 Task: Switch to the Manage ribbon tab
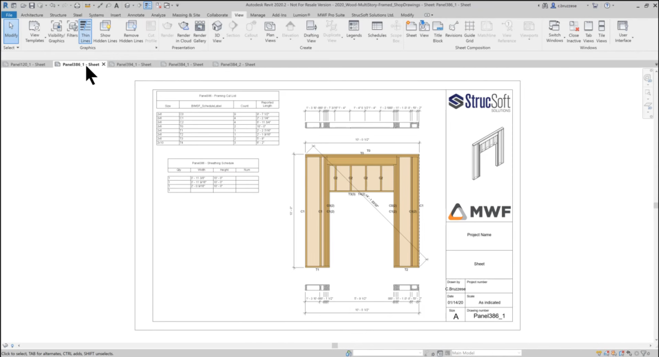point(257,15)
